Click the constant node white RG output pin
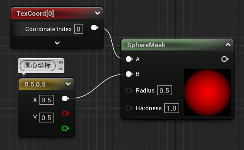The image size is (244, 150). point(66,98)
